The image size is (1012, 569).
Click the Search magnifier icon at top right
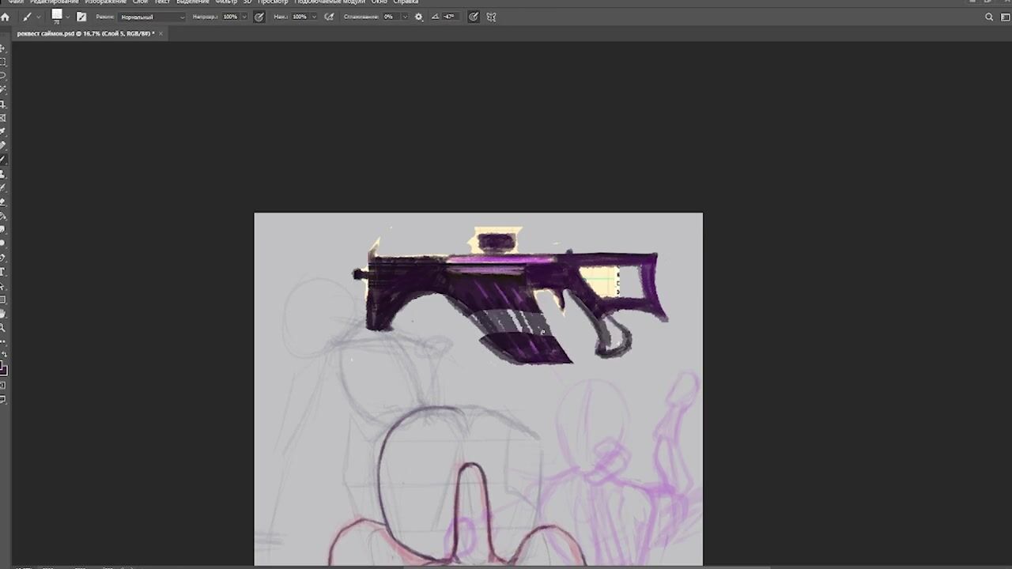(x=989, y=17)
